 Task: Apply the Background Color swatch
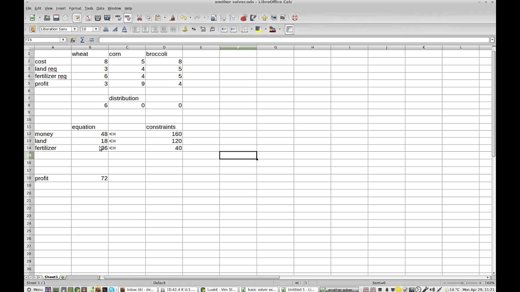coord(258,29)
